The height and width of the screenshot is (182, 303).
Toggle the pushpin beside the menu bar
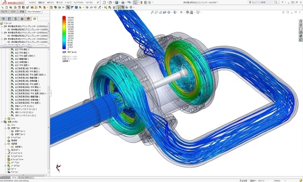(x=98, y=3)
